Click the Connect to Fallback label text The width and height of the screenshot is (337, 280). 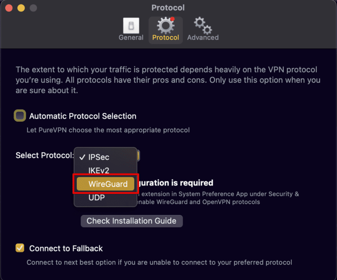[x=66, y=248]
